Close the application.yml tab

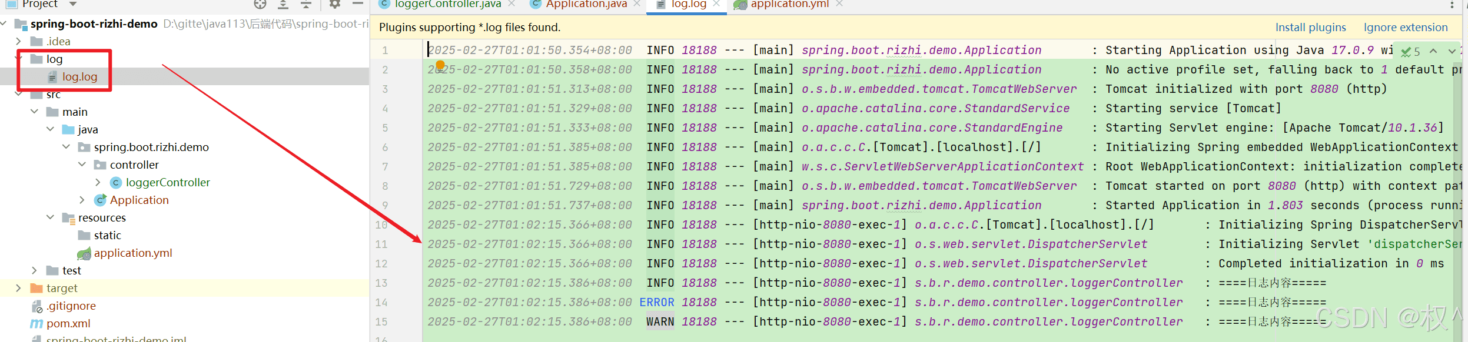click(839, 4)
